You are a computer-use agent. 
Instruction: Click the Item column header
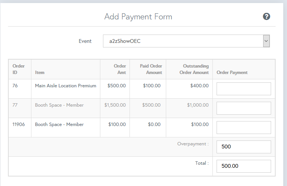click(x=40, y=72)
